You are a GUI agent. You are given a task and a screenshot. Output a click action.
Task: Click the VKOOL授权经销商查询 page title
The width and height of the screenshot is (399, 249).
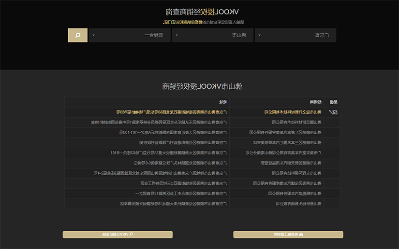point(202,12)
